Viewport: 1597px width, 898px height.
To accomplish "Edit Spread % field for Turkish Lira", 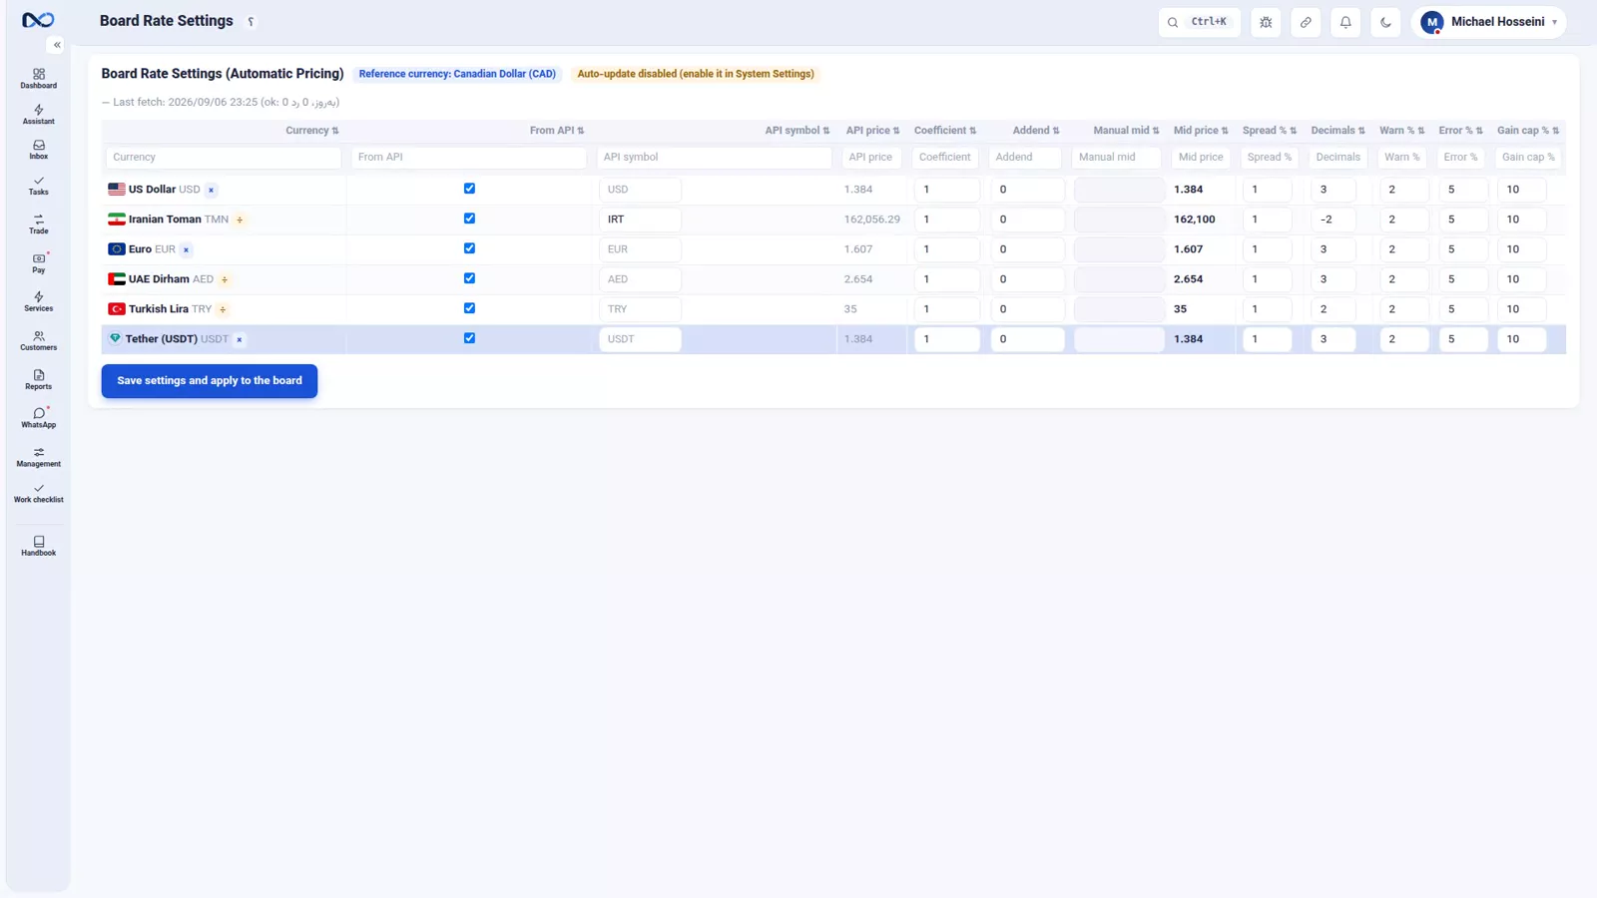I will (1268, 309).
